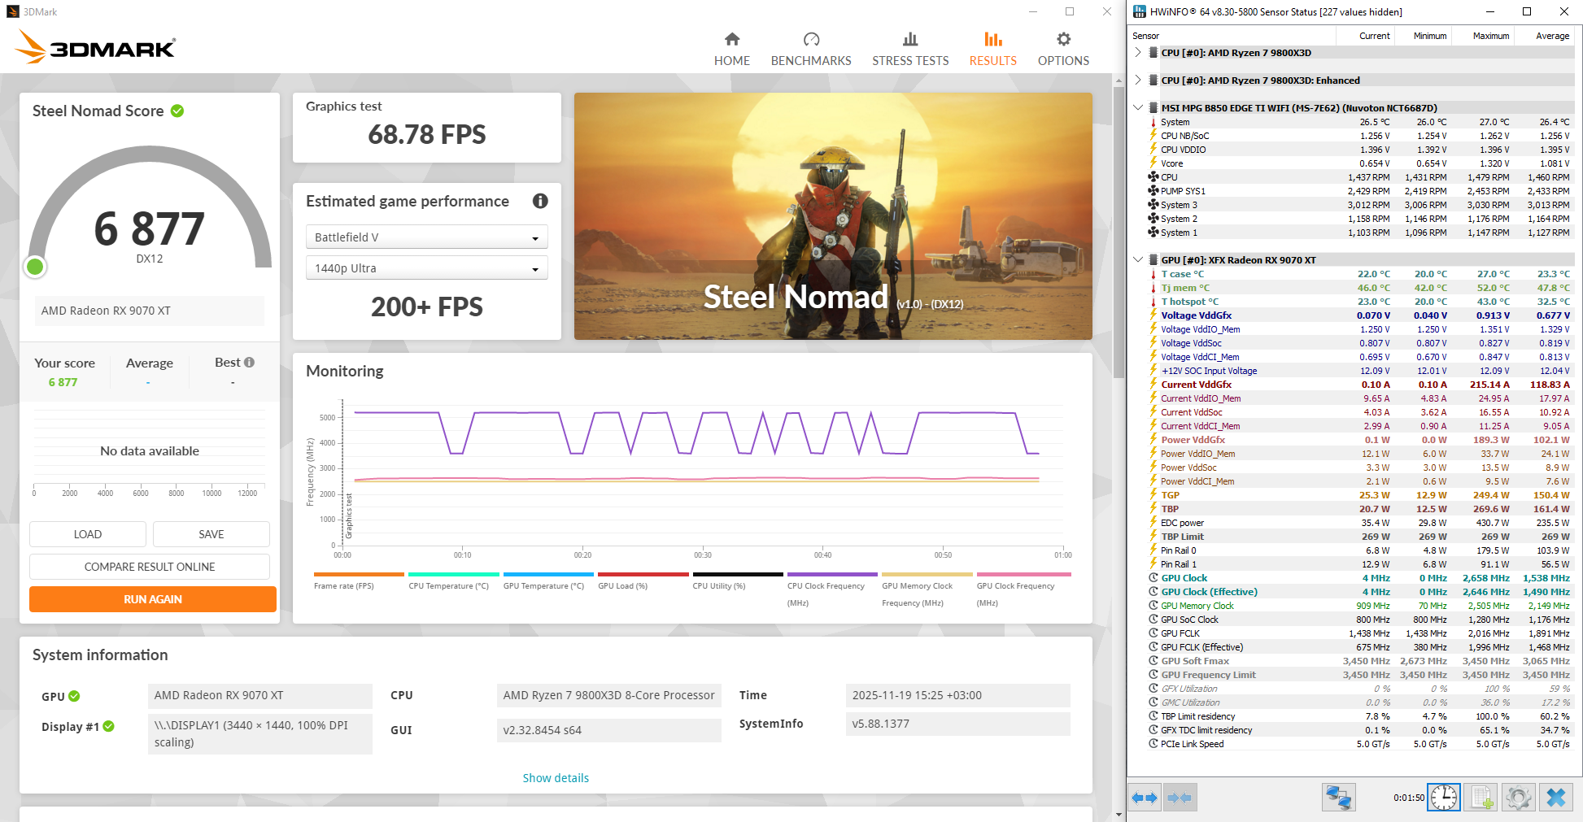Viewport: 1583px width, 822px height.
Task: Click the "TBP Limit residency" row label
Action: click(x=1197, y=716)
